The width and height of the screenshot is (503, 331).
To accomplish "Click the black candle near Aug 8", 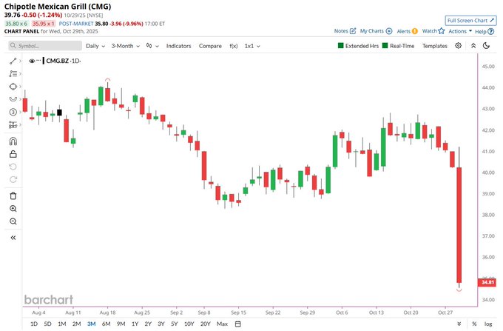I will pyautogui.click(x=59, y=113).
